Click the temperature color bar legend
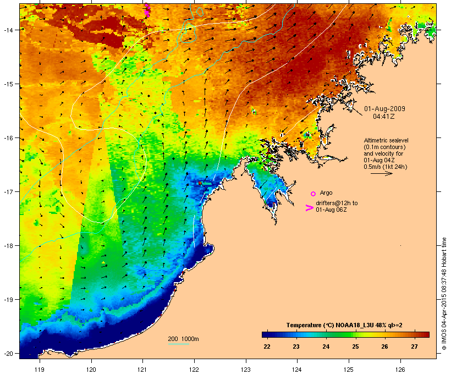This screenshot has width=451, height=374. click(345, 334)
